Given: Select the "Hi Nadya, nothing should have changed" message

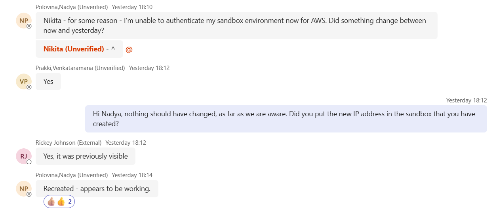Looking at the screenshot, I should coord(286,119).
